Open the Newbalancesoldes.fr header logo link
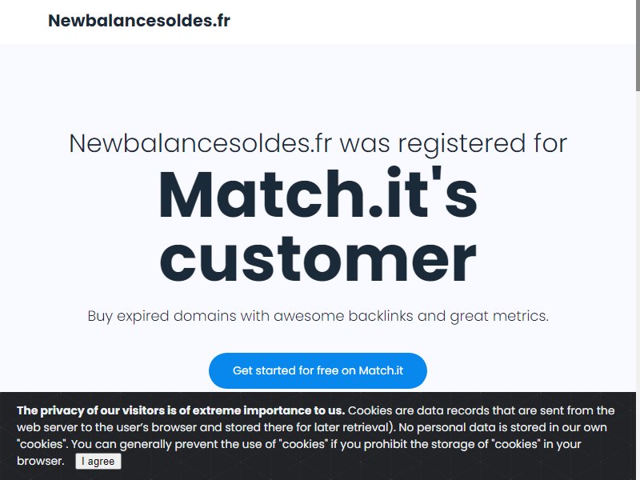Screen dimensions: 640x480 (x=139, y=21)
